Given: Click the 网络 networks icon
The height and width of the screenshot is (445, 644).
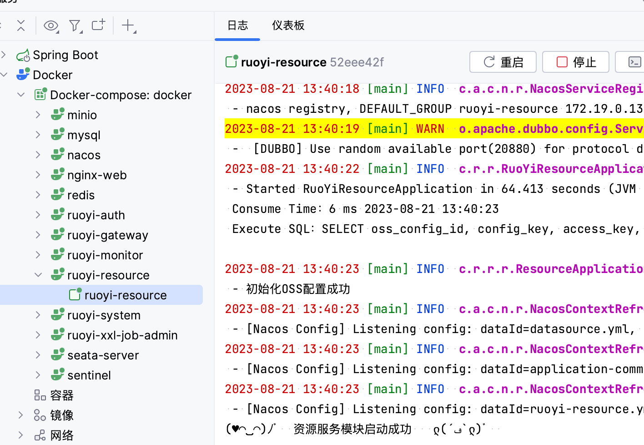Looking at the screenshot, I should click(x=40, y=435).
